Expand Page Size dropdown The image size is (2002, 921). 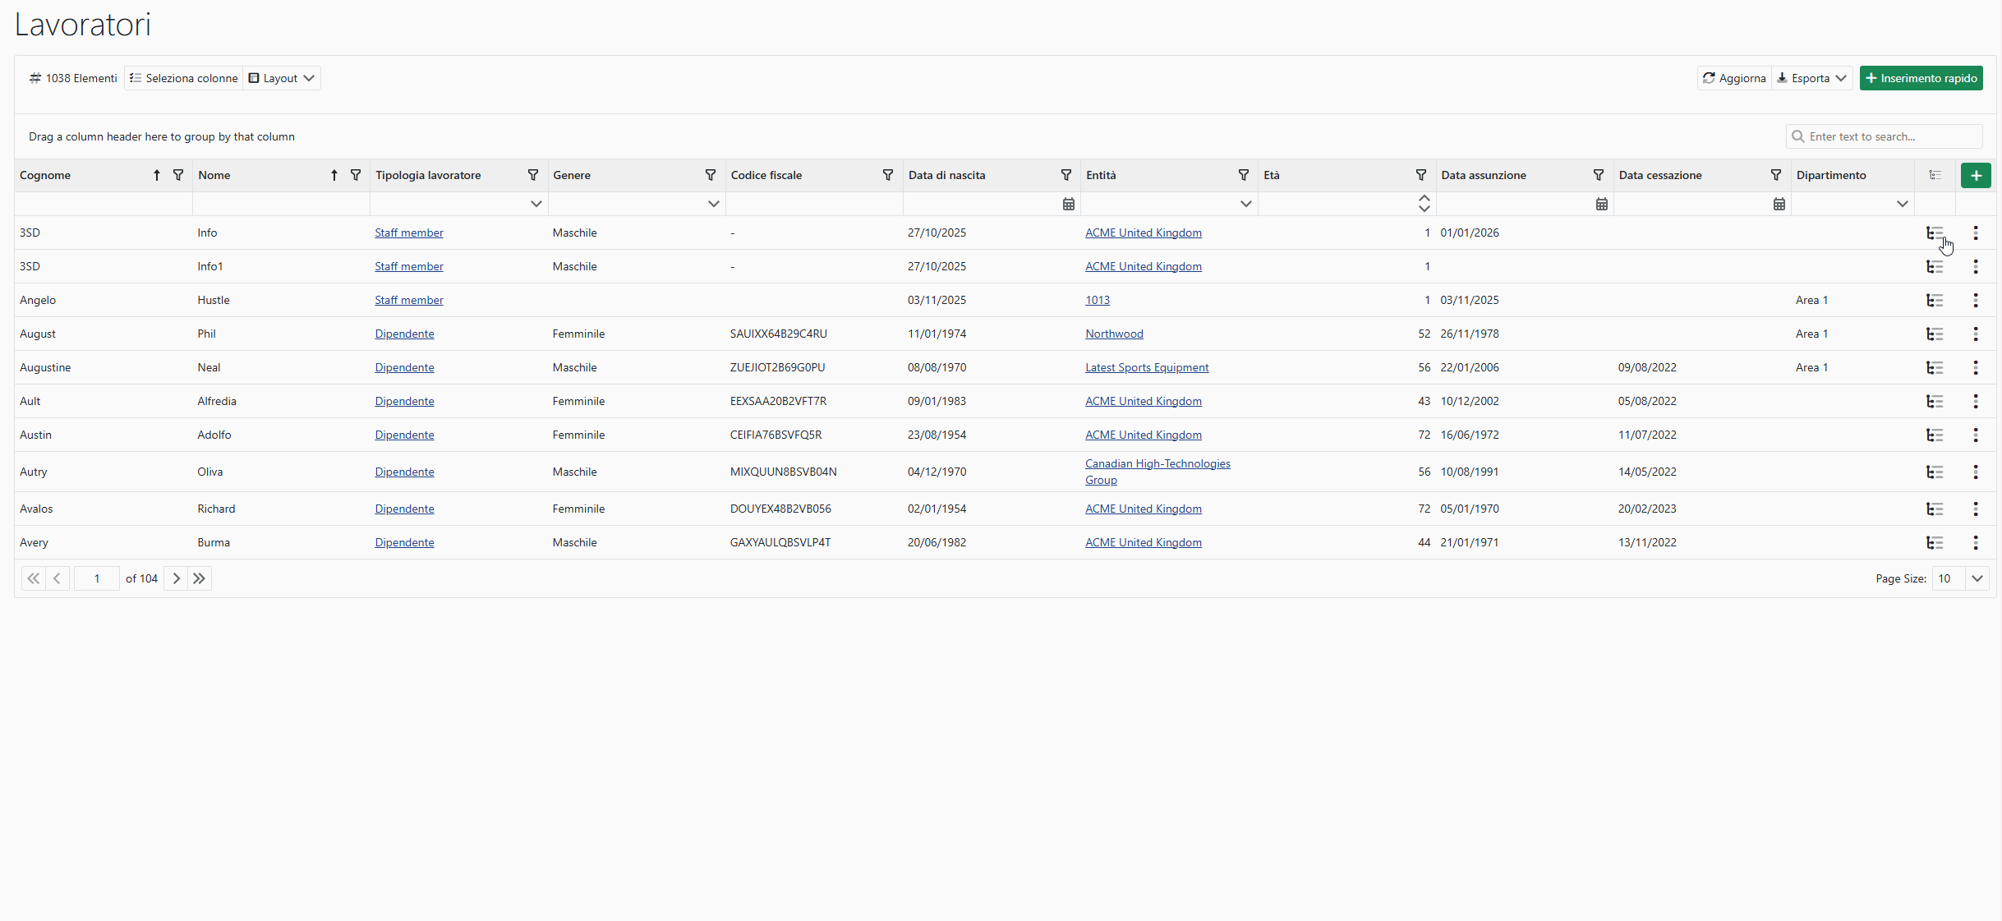(1977, 578)
